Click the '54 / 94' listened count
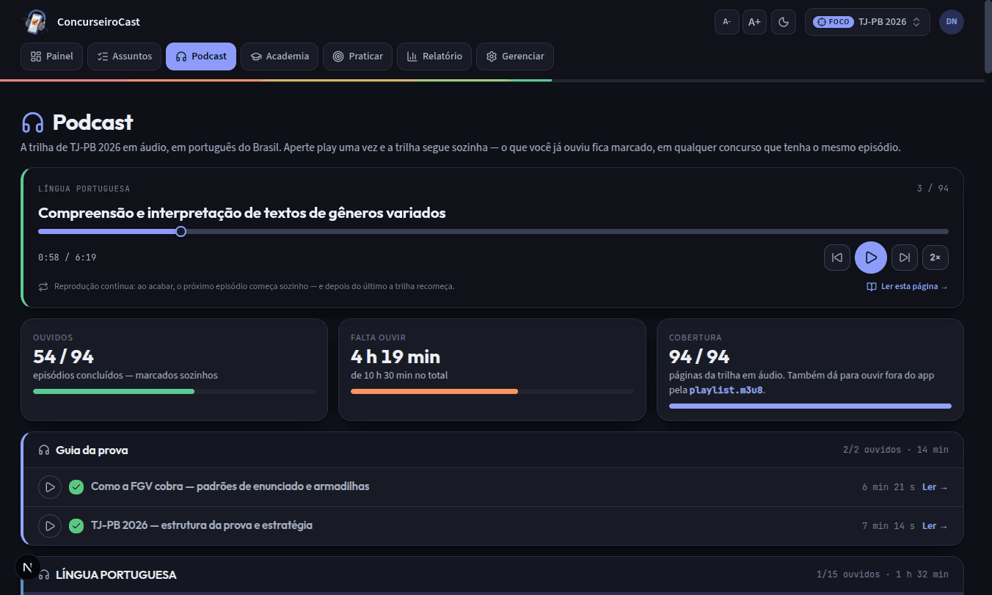 click(64, 357)
